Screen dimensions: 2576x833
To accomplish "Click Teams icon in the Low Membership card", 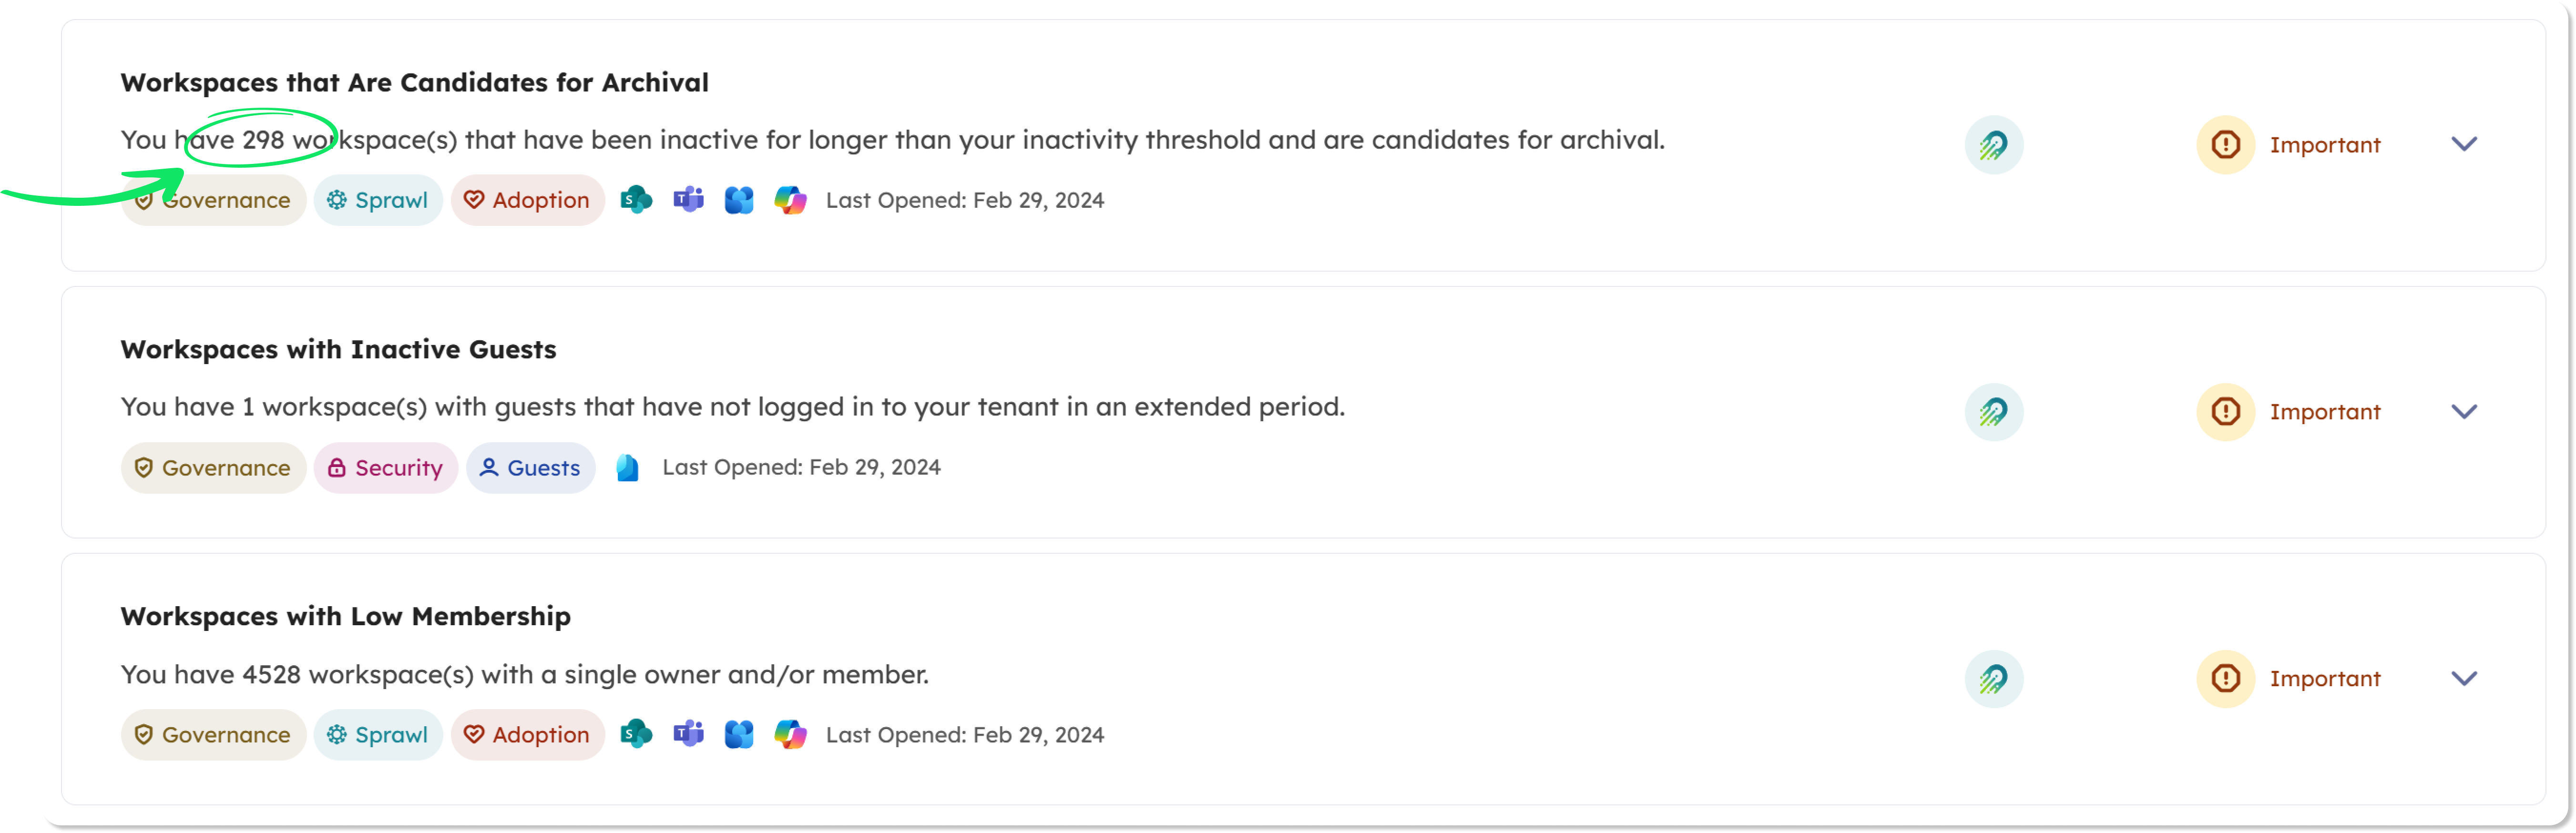I will tap(688, 735).
